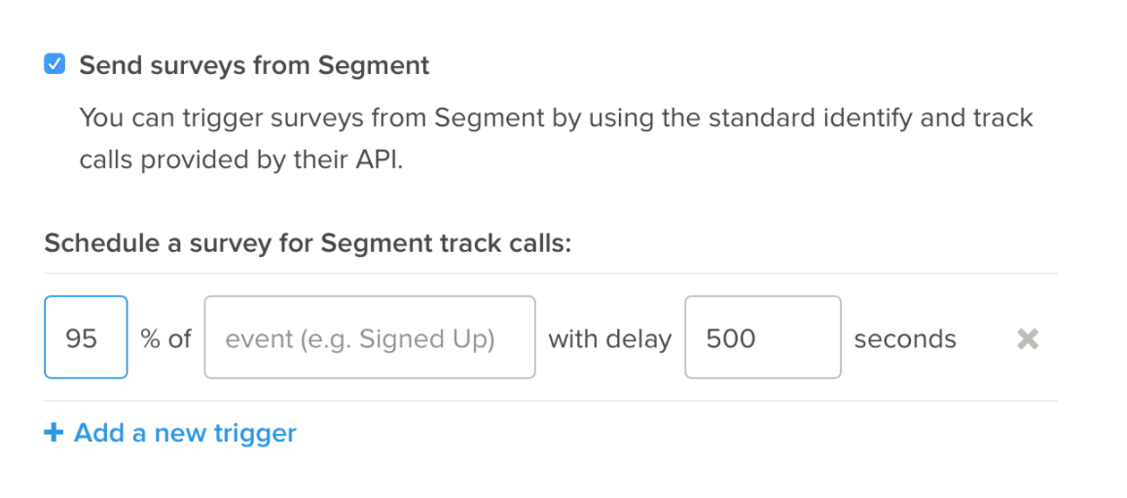The image size is (1127, 498).
Task: Click the plus icon beside Add a new trigger
Action: (54, 433)
